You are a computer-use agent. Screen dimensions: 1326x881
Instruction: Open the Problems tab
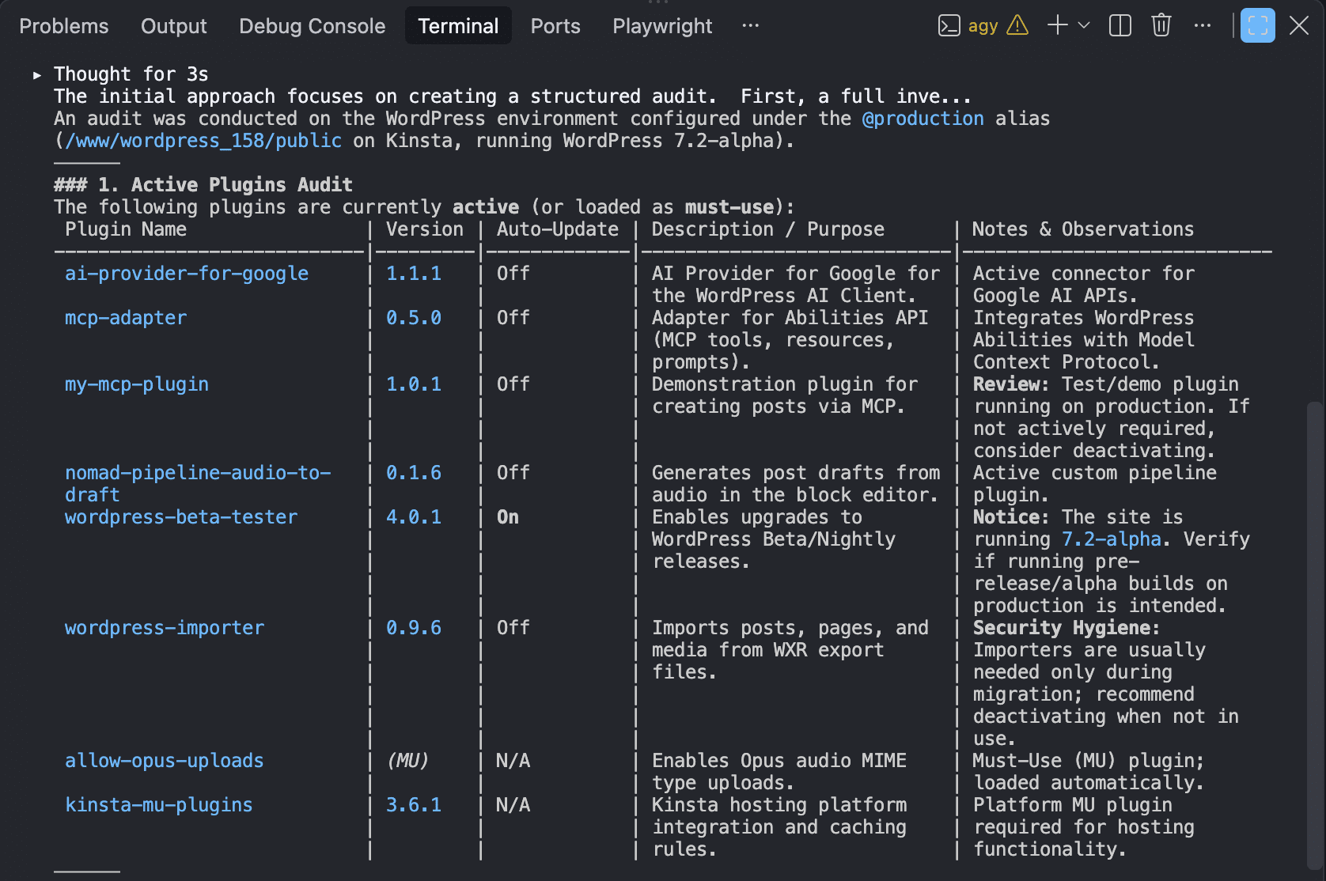point(64,26)
